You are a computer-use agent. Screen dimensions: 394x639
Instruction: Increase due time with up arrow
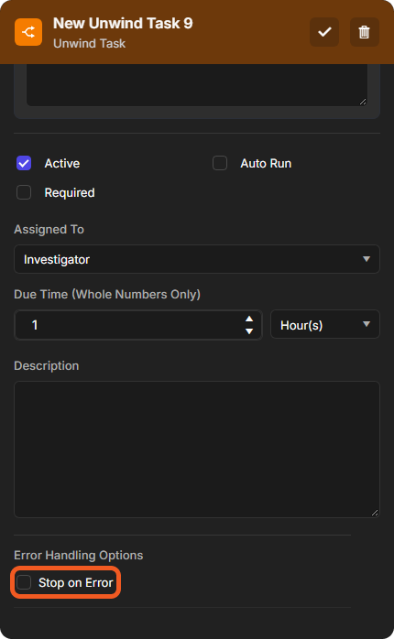[249, 319]
